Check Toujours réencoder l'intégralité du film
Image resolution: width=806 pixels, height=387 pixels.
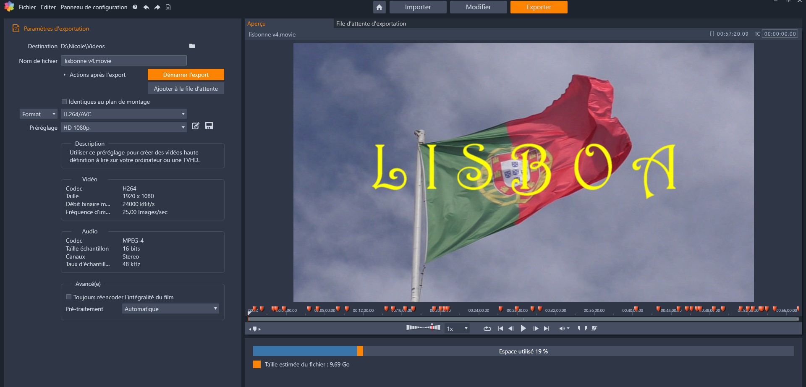coord(69,297)
